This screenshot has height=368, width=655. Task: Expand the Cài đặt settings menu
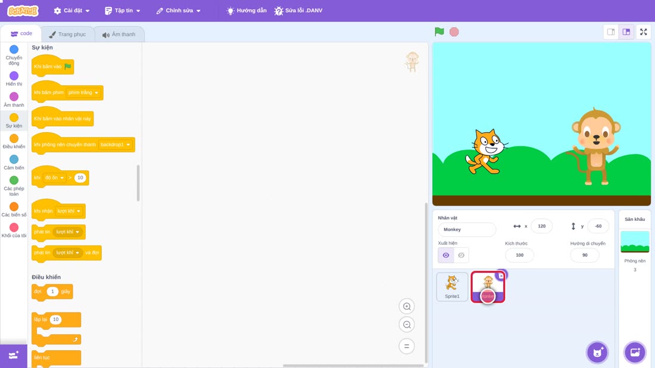(x=72, y=11)
